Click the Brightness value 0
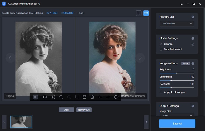The height and width of the screenshot is (131, 205). click(193, 70)
